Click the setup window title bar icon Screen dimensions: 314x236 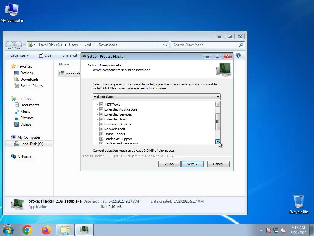click(84, 57)
